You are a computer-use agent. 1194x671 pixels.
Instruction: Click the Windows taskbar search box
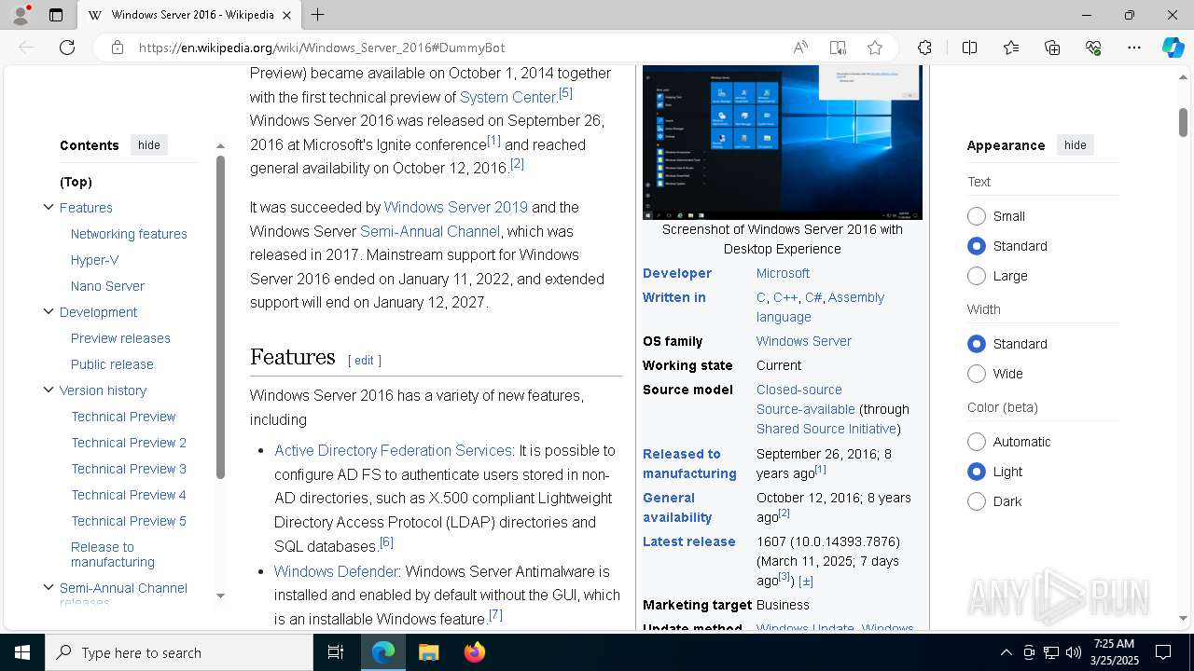coord(179,652)
